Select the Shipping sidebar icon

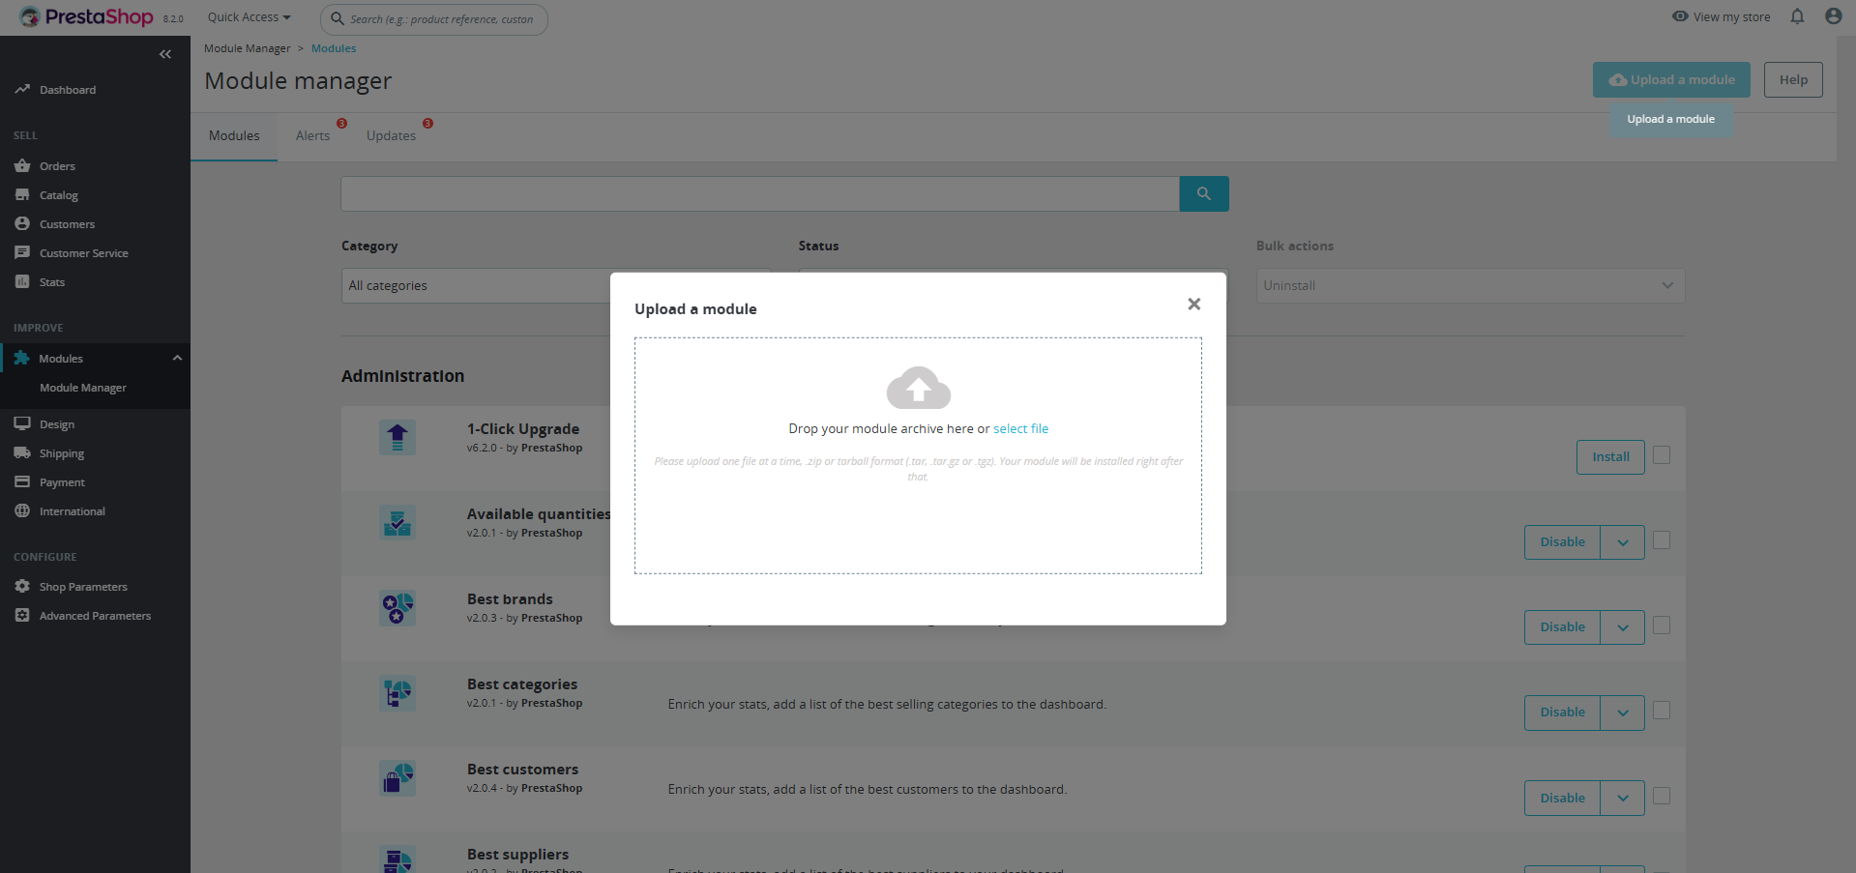21,452
